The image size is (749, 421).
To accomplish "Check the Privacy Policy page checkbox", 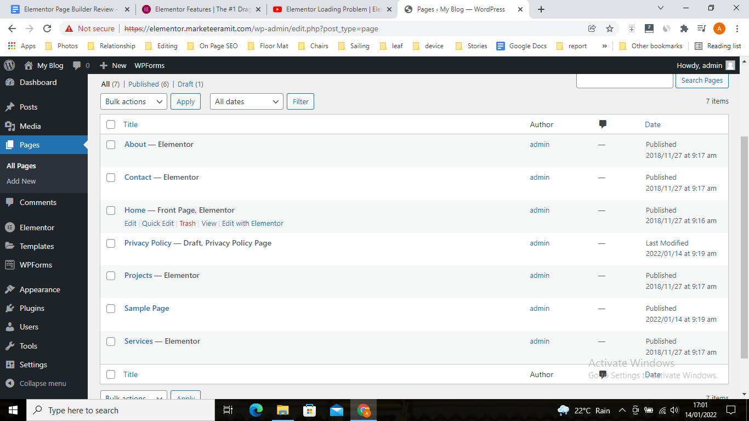I will pyautogui.click(x=111, y=243).
